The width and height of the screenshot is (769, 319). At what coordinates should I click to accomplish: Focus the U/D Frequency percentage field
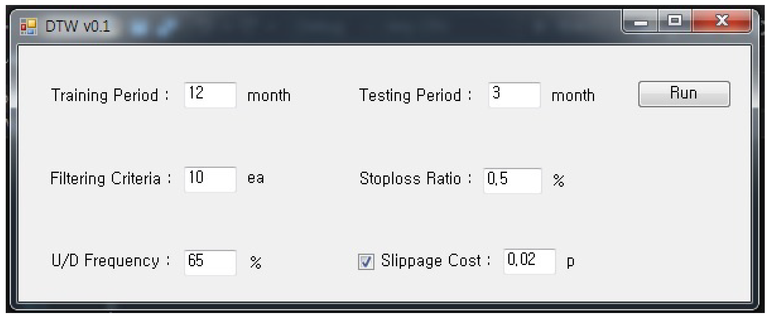coord(210,262)
